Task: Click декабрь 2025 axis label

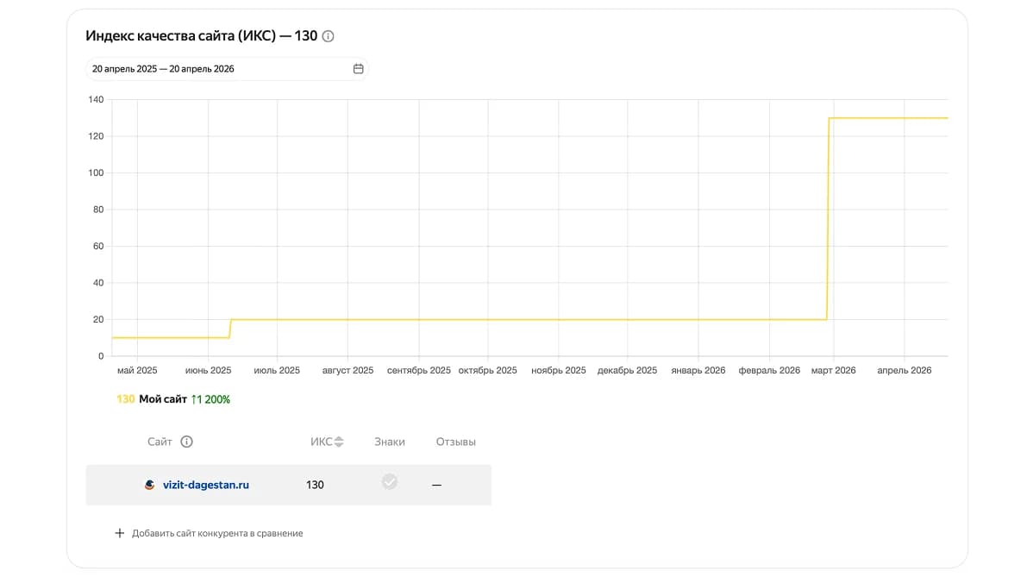Action: click(x=627, y=370)
